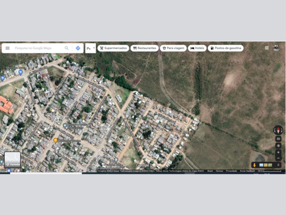Click the Brasil link in the footer
The width and height of the screenshot is (286, 215).
[x=210, y=171]
